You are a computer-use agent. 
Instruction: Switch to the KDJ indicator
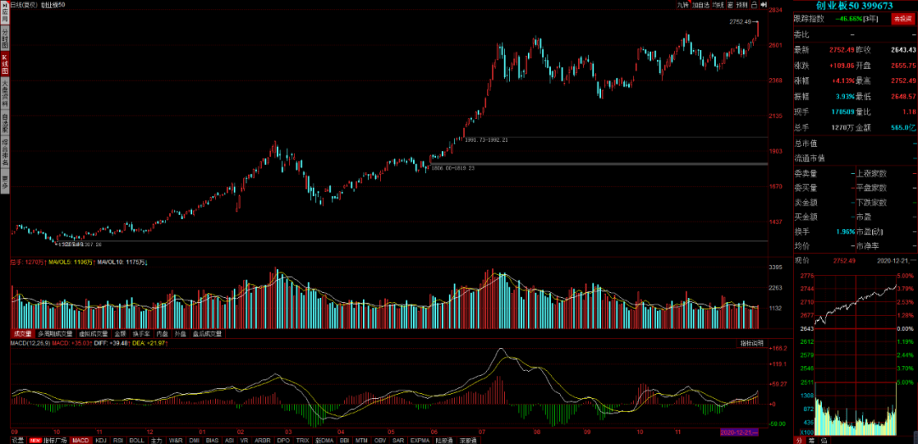[100, 440]
